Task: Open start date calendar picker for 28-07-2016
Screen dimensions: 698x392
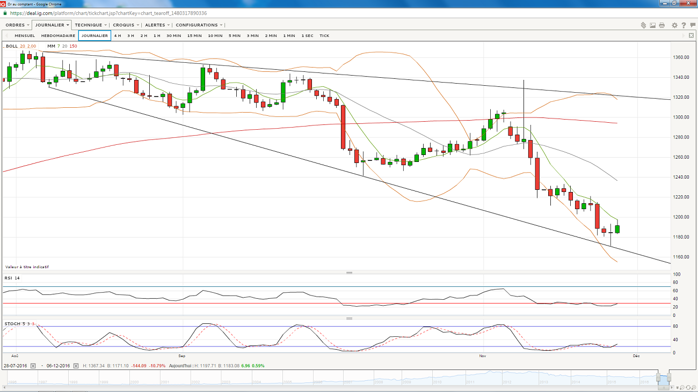Action: [x=33, y=366]
